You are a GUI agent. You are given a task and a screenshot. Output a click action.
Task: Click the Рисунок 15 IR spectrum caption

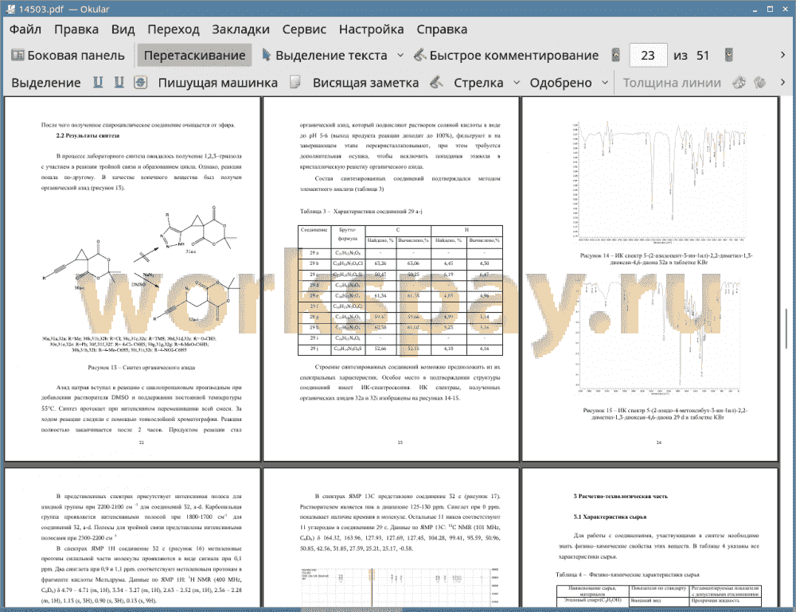tap(665, 414)
